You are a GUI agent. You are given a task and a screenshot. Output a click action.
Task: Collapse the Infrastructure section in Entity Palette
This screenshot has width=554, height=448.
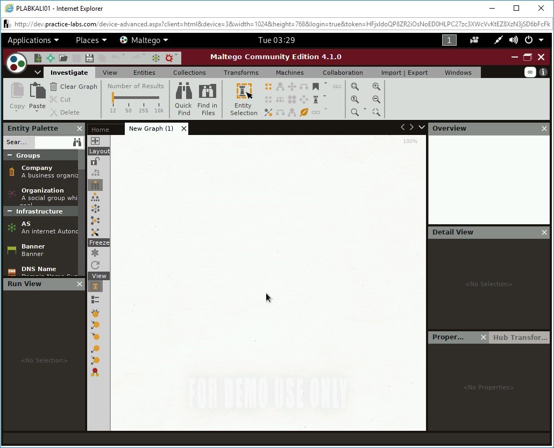(x=11, y=211)
